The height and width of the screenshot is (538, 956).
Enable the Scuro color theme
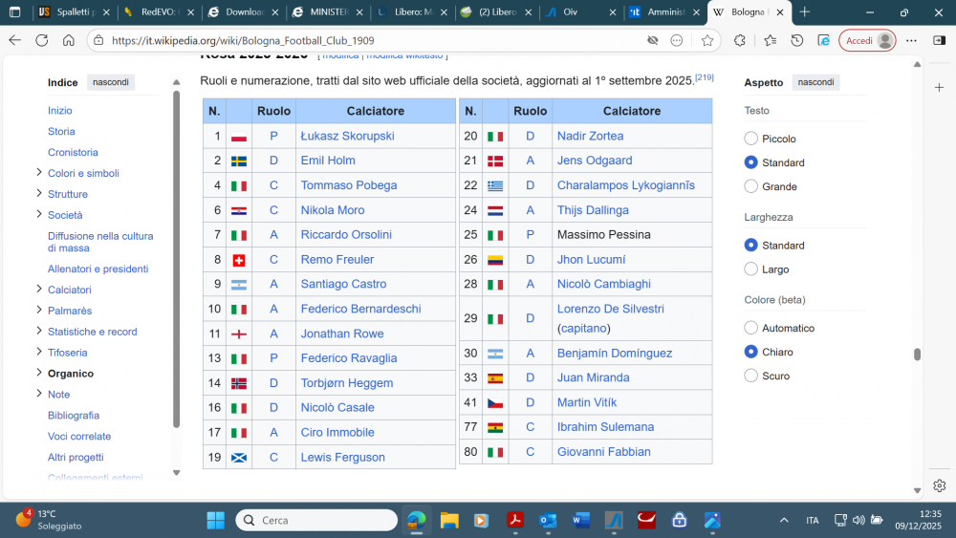click(x=751, y=376)
